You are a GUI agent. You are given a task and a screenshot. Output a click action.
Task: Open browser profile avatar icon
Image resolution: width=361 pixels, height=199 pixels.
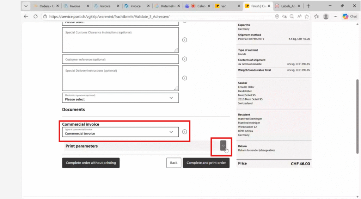click(x=326, y=17)
